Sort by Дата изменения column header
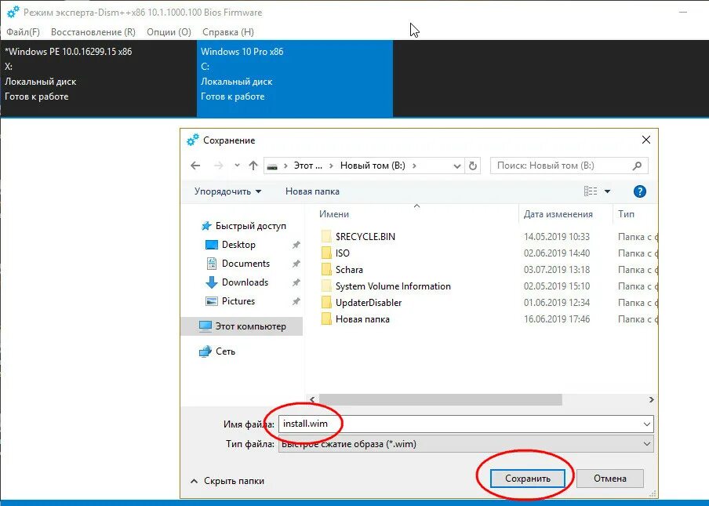 click(558, 214)
